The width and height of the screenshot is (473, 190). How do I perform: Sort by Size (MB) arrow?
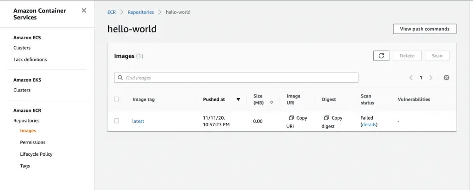(272, 103)
